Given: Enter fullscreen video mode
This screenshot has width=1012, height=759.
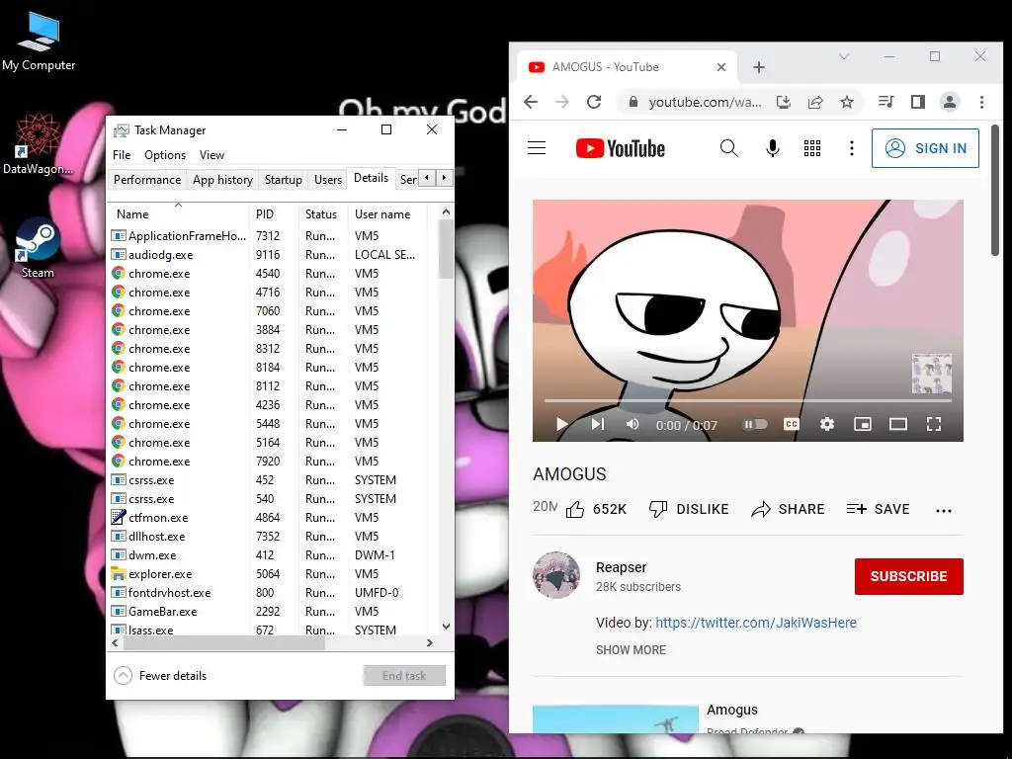Looking at the screenshot, I should click(933, 424).
